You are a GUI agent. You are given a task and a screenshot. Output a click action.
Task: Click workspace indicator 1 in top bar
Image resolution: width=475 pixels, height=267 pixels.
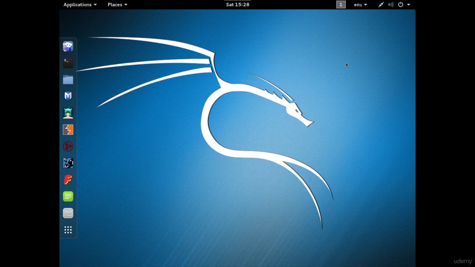(x=341, y=4)
